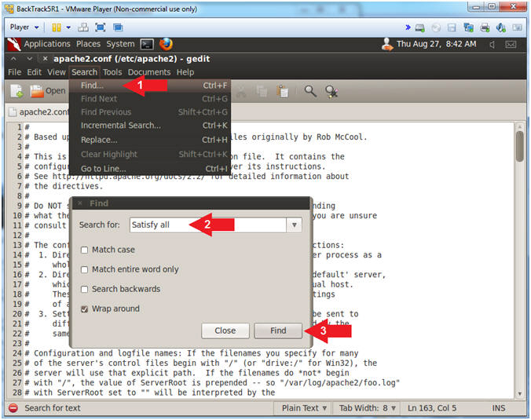Click VMware floppy device icon
The height and width of the screenshot is (420, 531).
[x=452, y=27]
